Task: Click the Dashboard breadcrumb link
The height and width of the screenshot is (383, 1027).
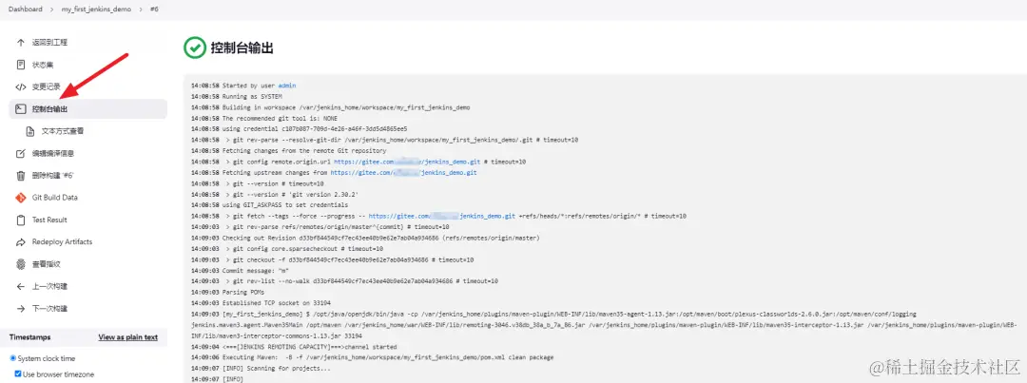Action: click(26, 10)
